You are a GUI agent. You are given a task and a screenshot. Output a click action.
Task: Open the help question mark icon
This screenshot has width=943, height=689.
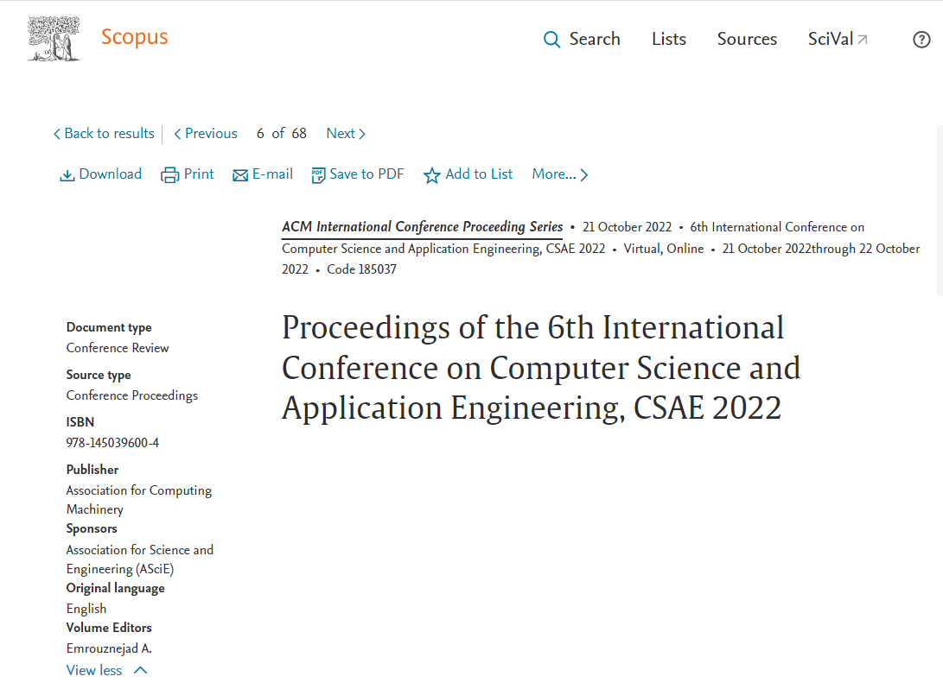pos(921,40)
